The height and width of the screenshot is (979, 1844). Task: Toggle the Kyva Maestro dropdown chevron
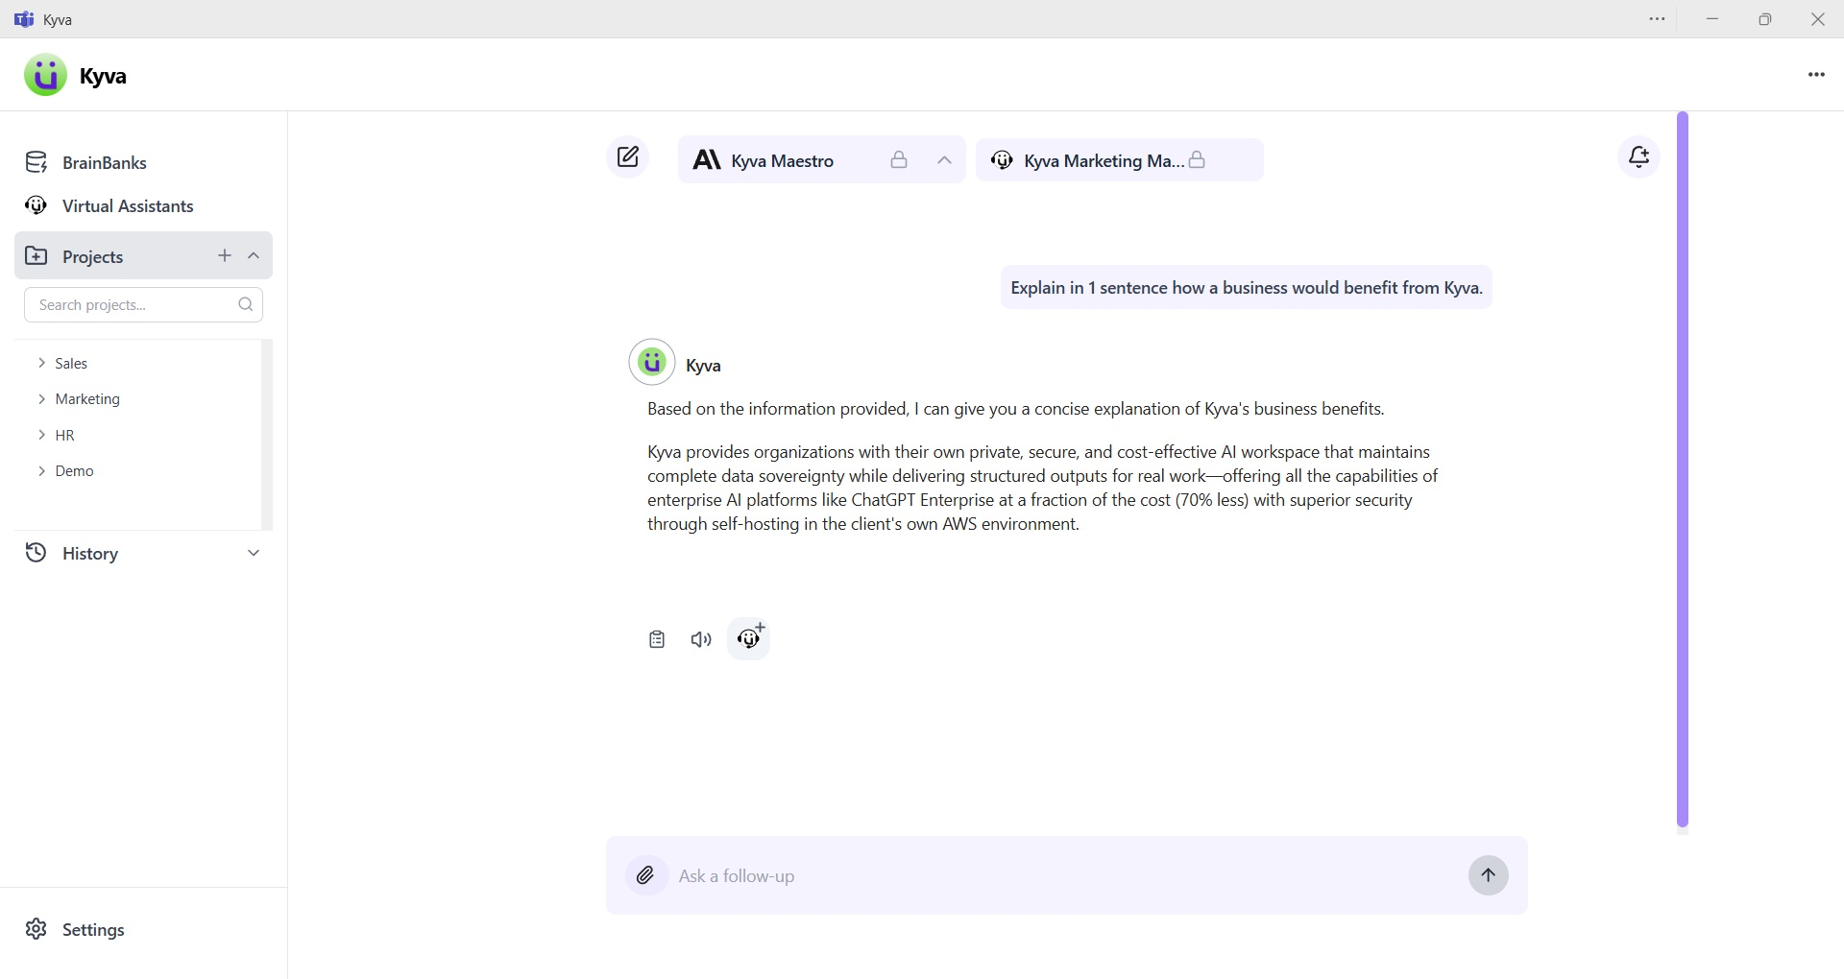(x=944, y=160)
